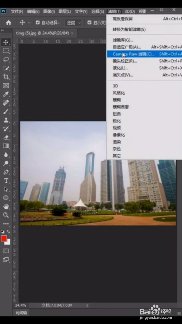Select the Lasso tool
The width and height of the screenshot is (182, 324).
tap(6, 59)
